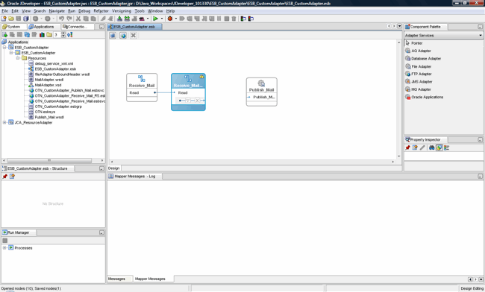The image size is (485, 292).
Task: Select the AQ Adapter in the palette
Action: coord(418,51)
